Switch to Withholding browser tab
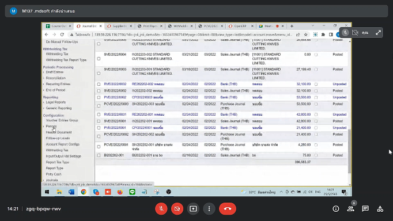This screenshot has width=393, height=221. 180,26
